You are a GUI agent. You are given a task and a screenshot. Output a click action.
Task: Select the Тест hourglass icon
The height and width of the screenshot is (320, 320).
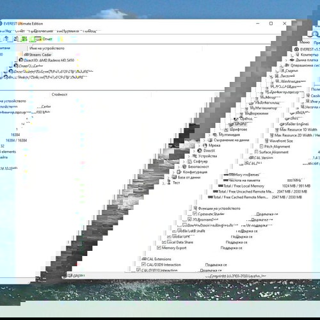pyautogui.click(x=169, y=182)
